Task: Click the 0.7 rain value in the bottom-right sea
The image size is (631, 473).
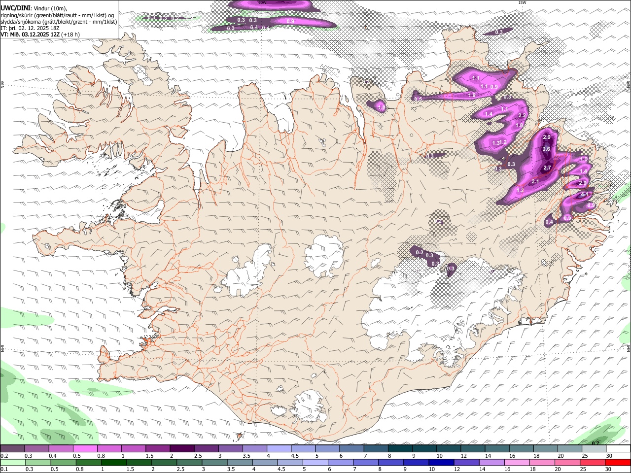Action: click(596, 443)
